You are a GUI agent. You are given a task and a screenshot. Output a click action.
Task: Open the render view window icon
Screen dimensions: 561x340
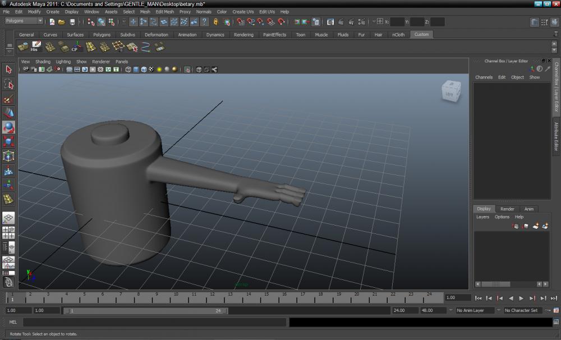coord(330,22)
